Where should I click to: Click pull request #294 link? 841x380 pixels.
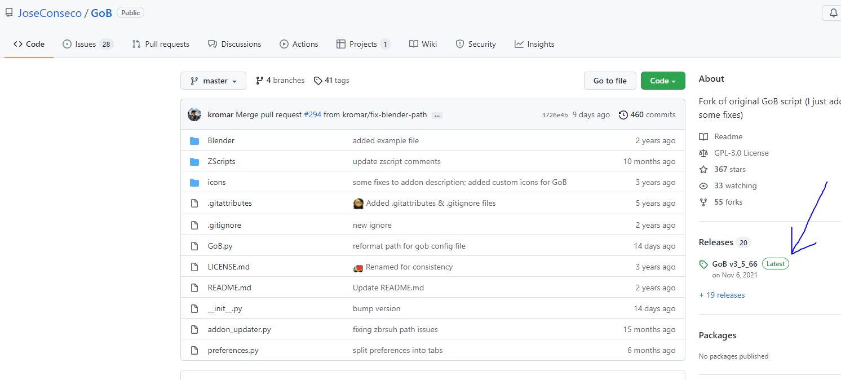(312, 114)
